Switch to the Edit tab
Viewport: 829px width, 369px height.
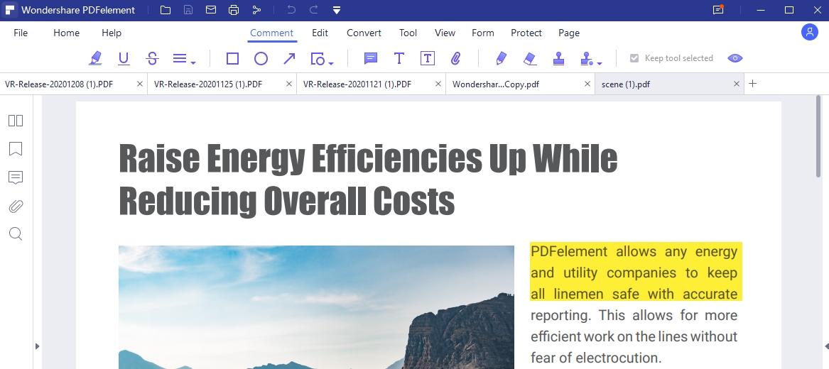tap(320, 33)
